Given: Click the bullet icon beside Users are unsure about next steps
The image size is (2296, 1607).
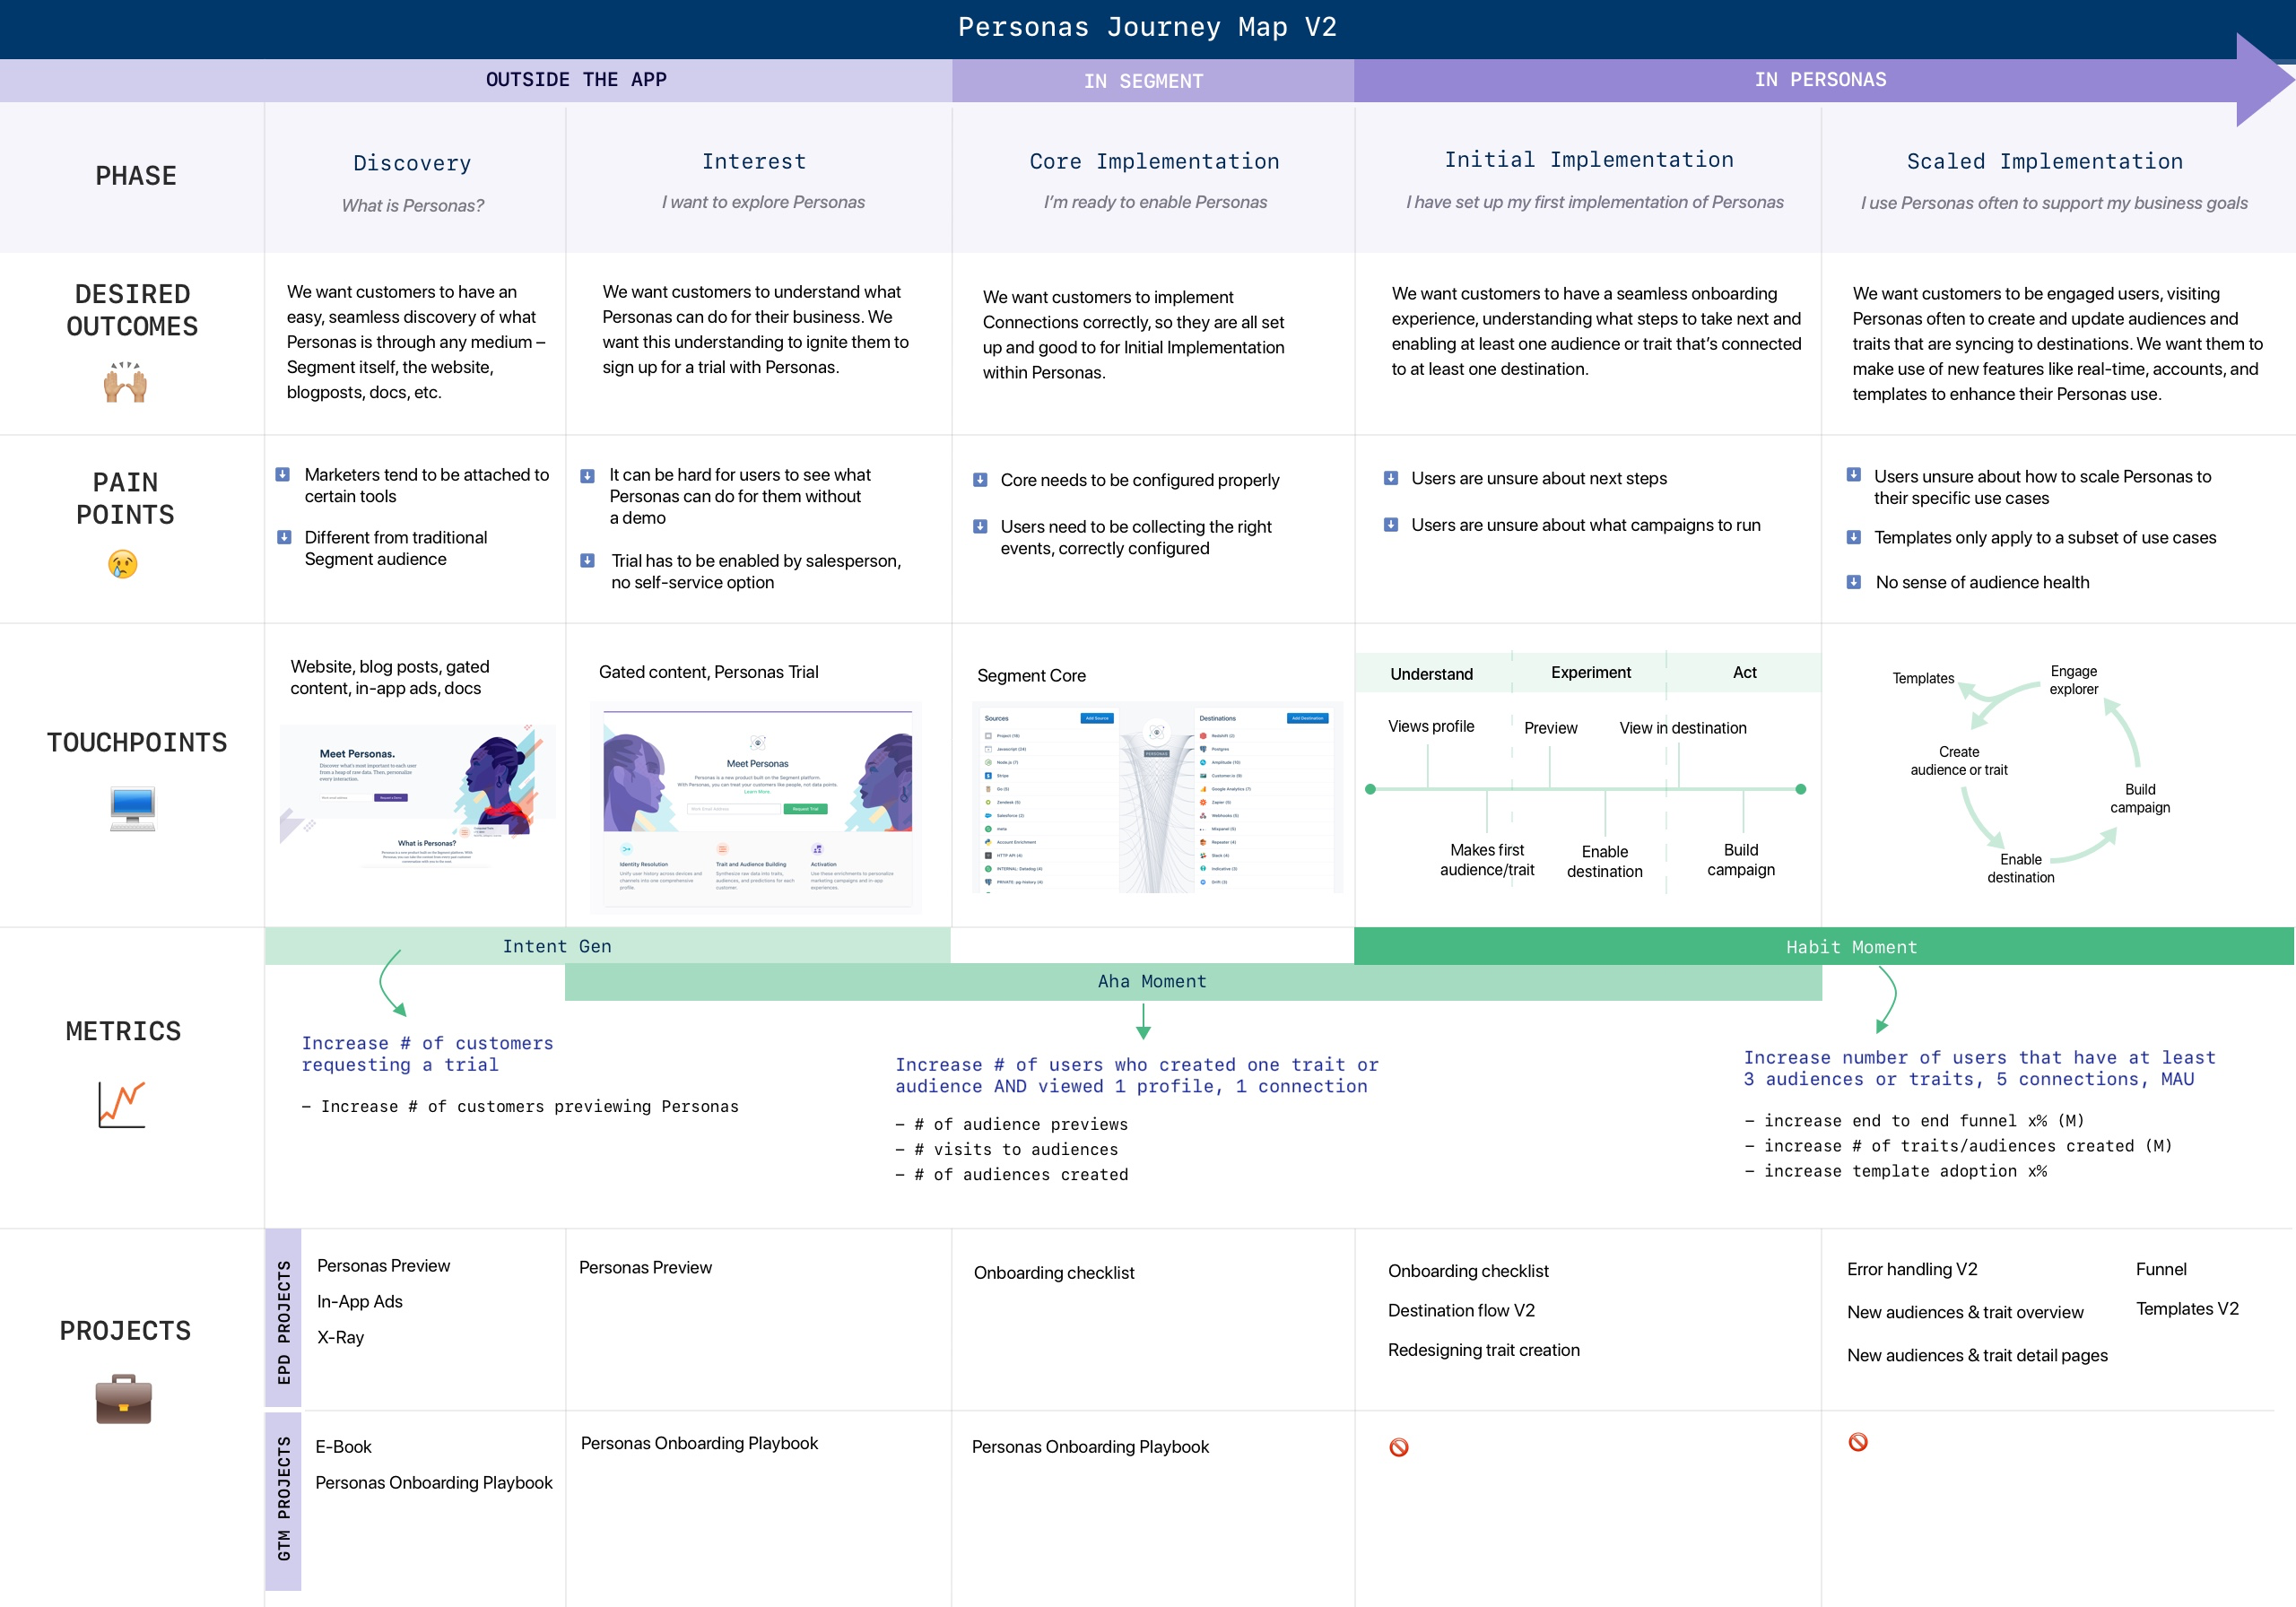Looking at the screenshot, I should tap(1391, 478).
